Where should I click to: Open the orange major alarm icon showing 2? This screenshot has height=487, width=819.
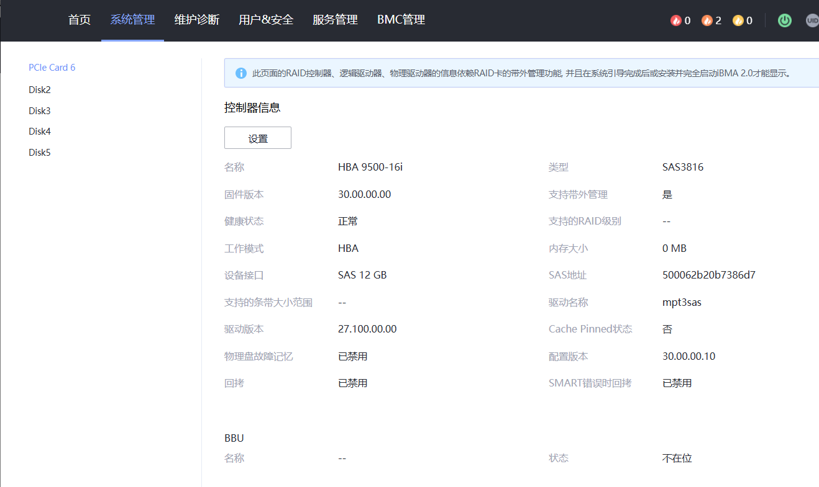(706, 20)
